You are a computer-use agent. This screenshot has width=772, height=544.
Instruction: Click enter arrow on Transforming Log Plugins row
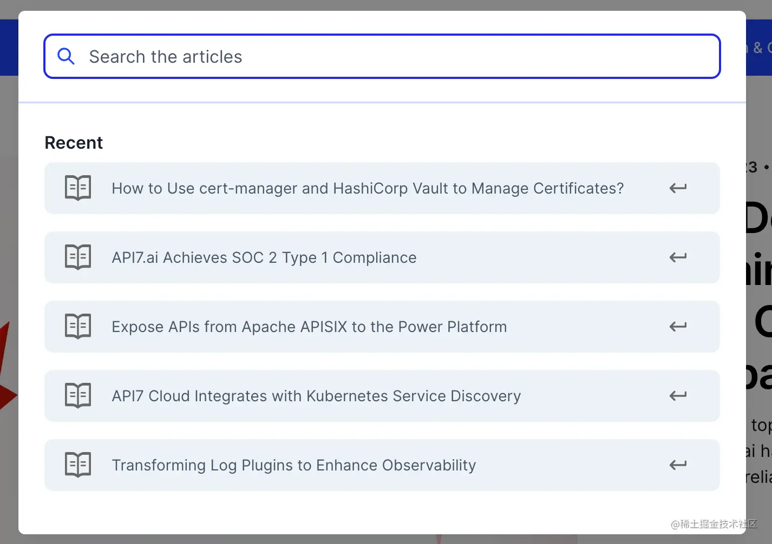[x=678, y=465]
